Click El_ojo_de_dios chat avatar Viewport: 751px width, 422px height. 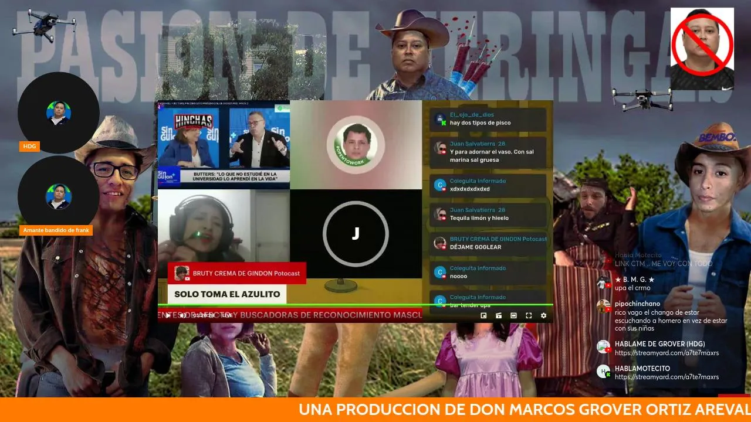(x=440, y=119)
